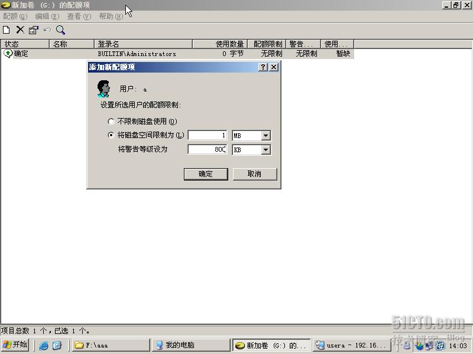The image size is (473, 354).
Task: Open the 查看 menu
Action: point(79,17)
